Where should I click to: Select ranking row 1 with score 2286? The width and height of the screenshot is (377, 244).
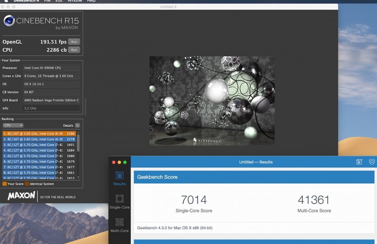click(39, 133)
